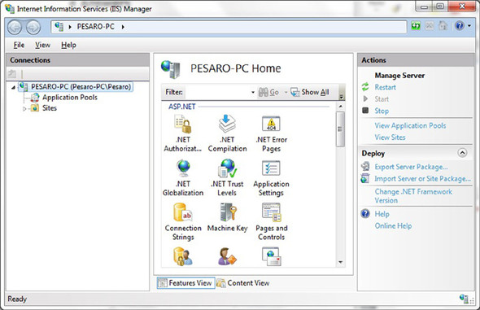Click the Help icon in Actions pane
Viewport: 480px width, 310px height.
pos(365,213)
